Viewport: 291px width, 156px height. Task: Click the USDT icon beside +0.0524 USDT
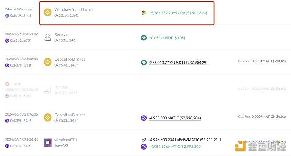point(144,38)
